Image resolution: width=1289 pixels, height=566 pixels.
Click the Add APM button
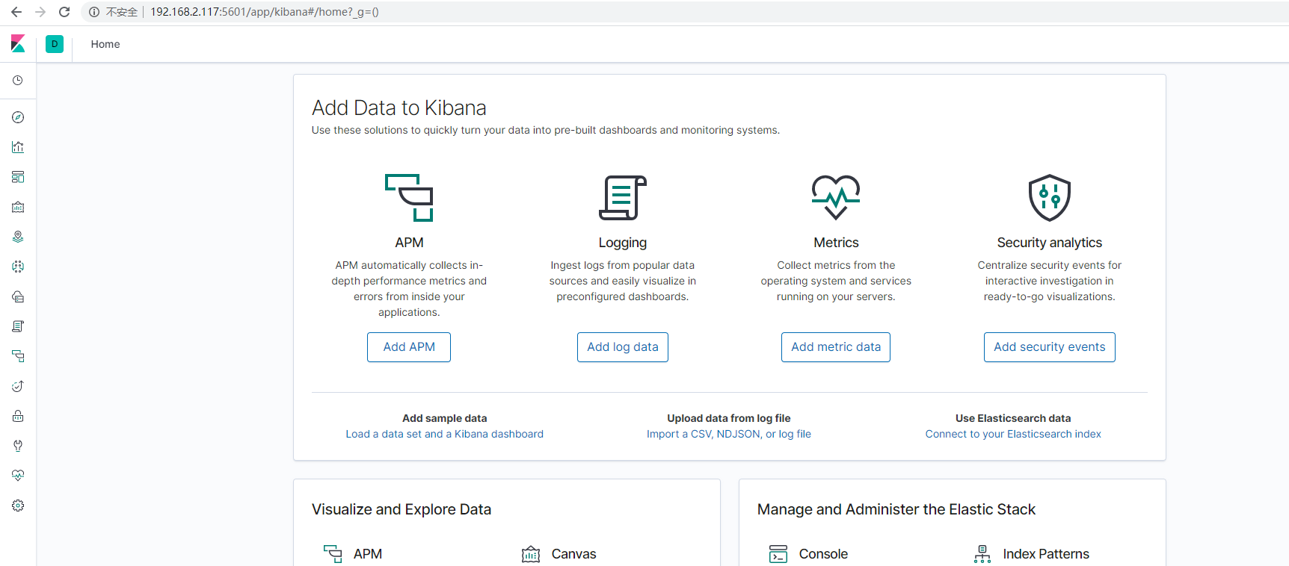[409, 347]
